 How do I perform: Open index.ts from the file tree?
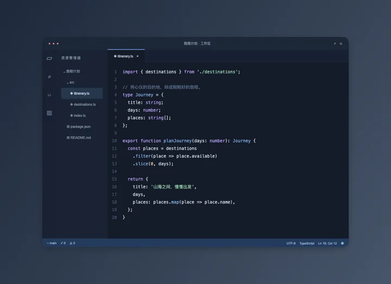click(79, 116)
